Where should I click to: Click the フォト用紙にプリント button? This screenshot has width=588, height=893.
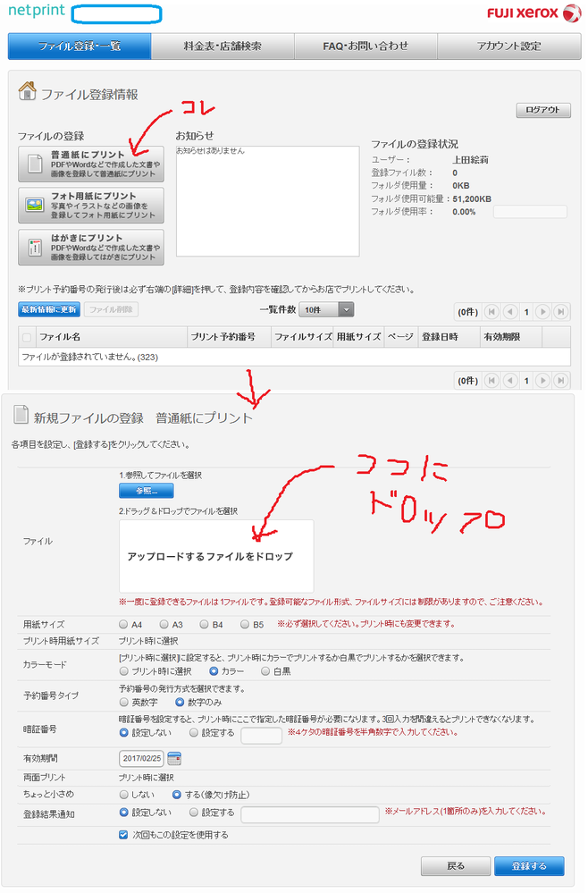91,206
